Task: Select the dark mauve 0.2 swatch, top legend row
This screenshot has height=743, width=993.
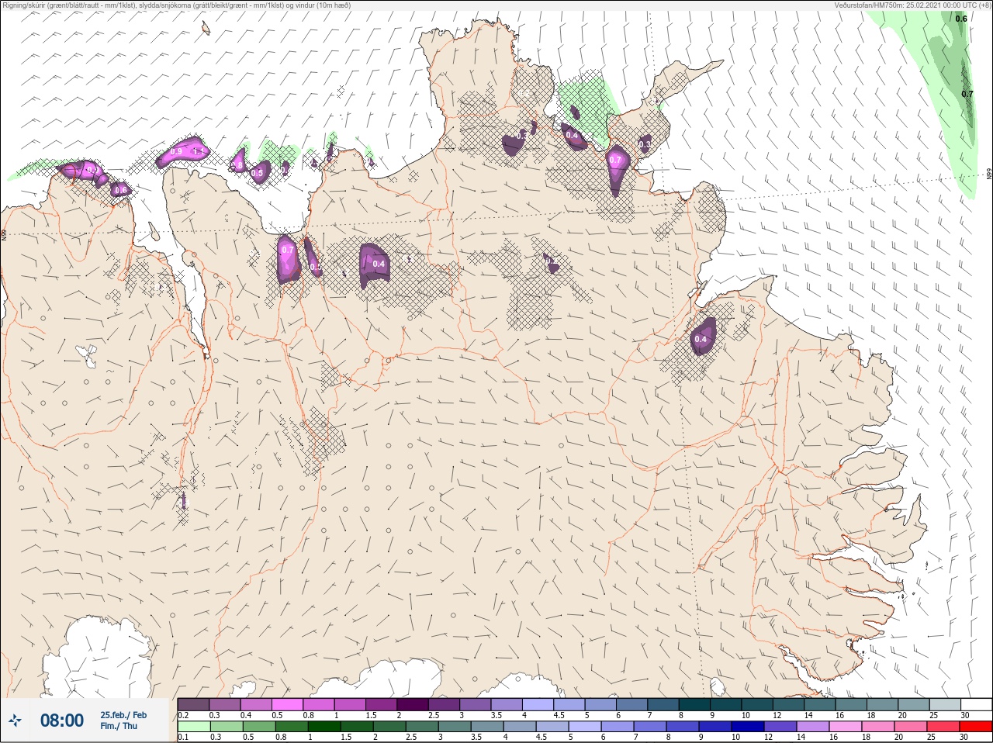Action: [193, 704]
